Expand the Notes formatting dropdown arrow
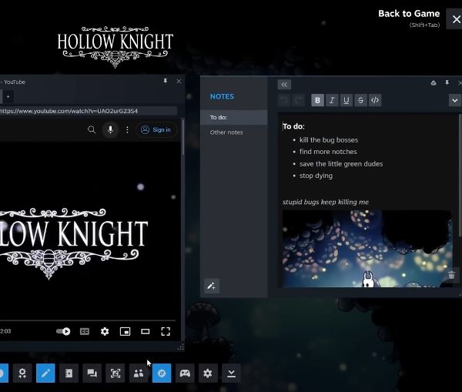The height and width of the screenshot is (392, 462). 454,100
